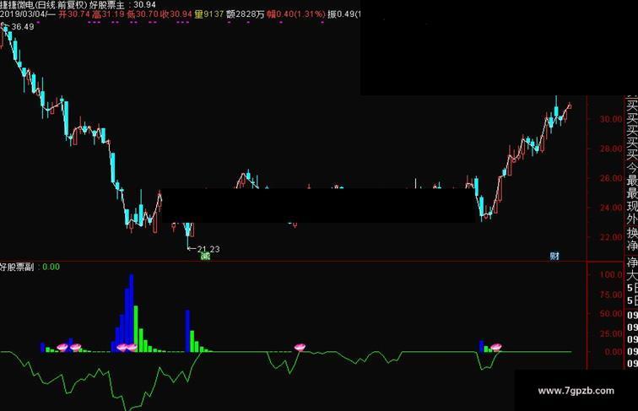Viewport: 638px width, 411px height.
Task: Click the 100.0 indicator axis label
Action: pyautogui.click(x=611, y=274)
